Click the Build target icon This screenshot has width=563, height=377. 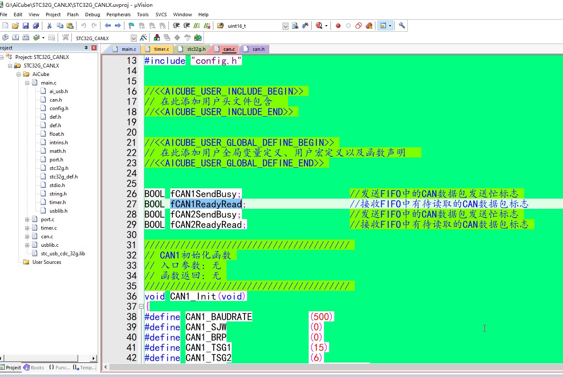(16, 38)
